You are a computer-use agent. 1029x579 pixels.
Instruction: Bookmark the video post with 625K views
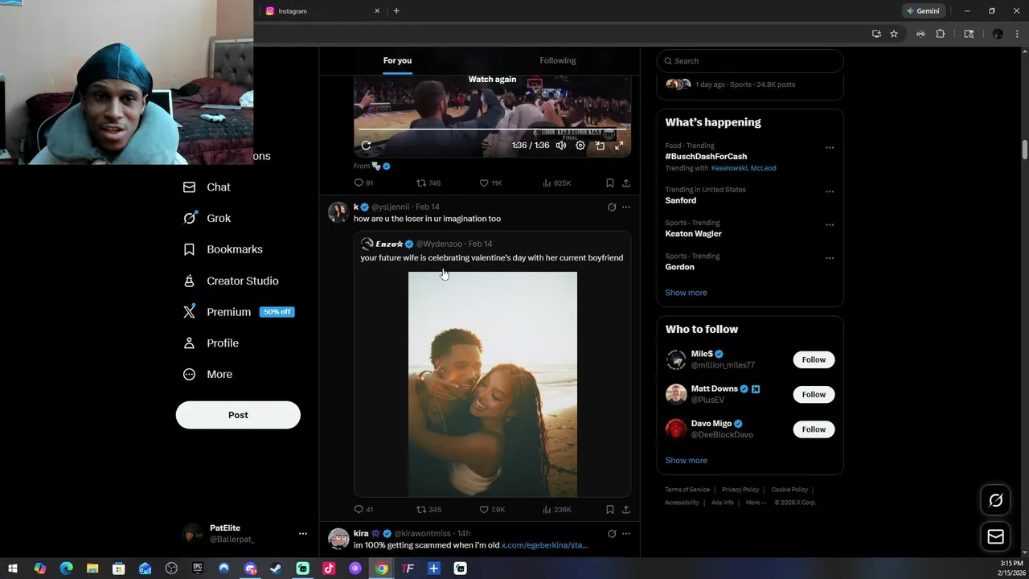(610, 183)
